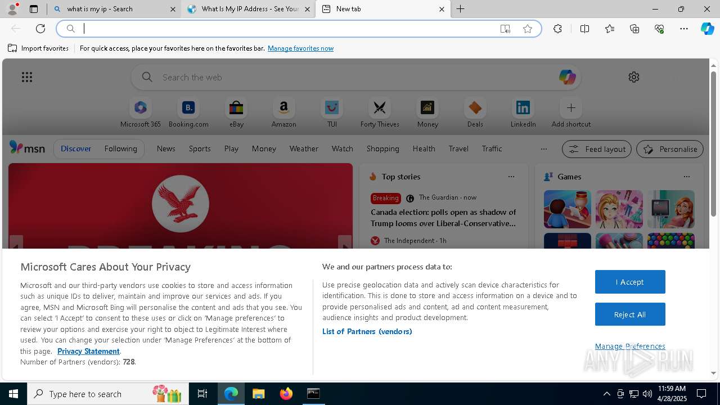Close the New tab tab
This screenshot has width=720, height=405.
coord(442,9)
